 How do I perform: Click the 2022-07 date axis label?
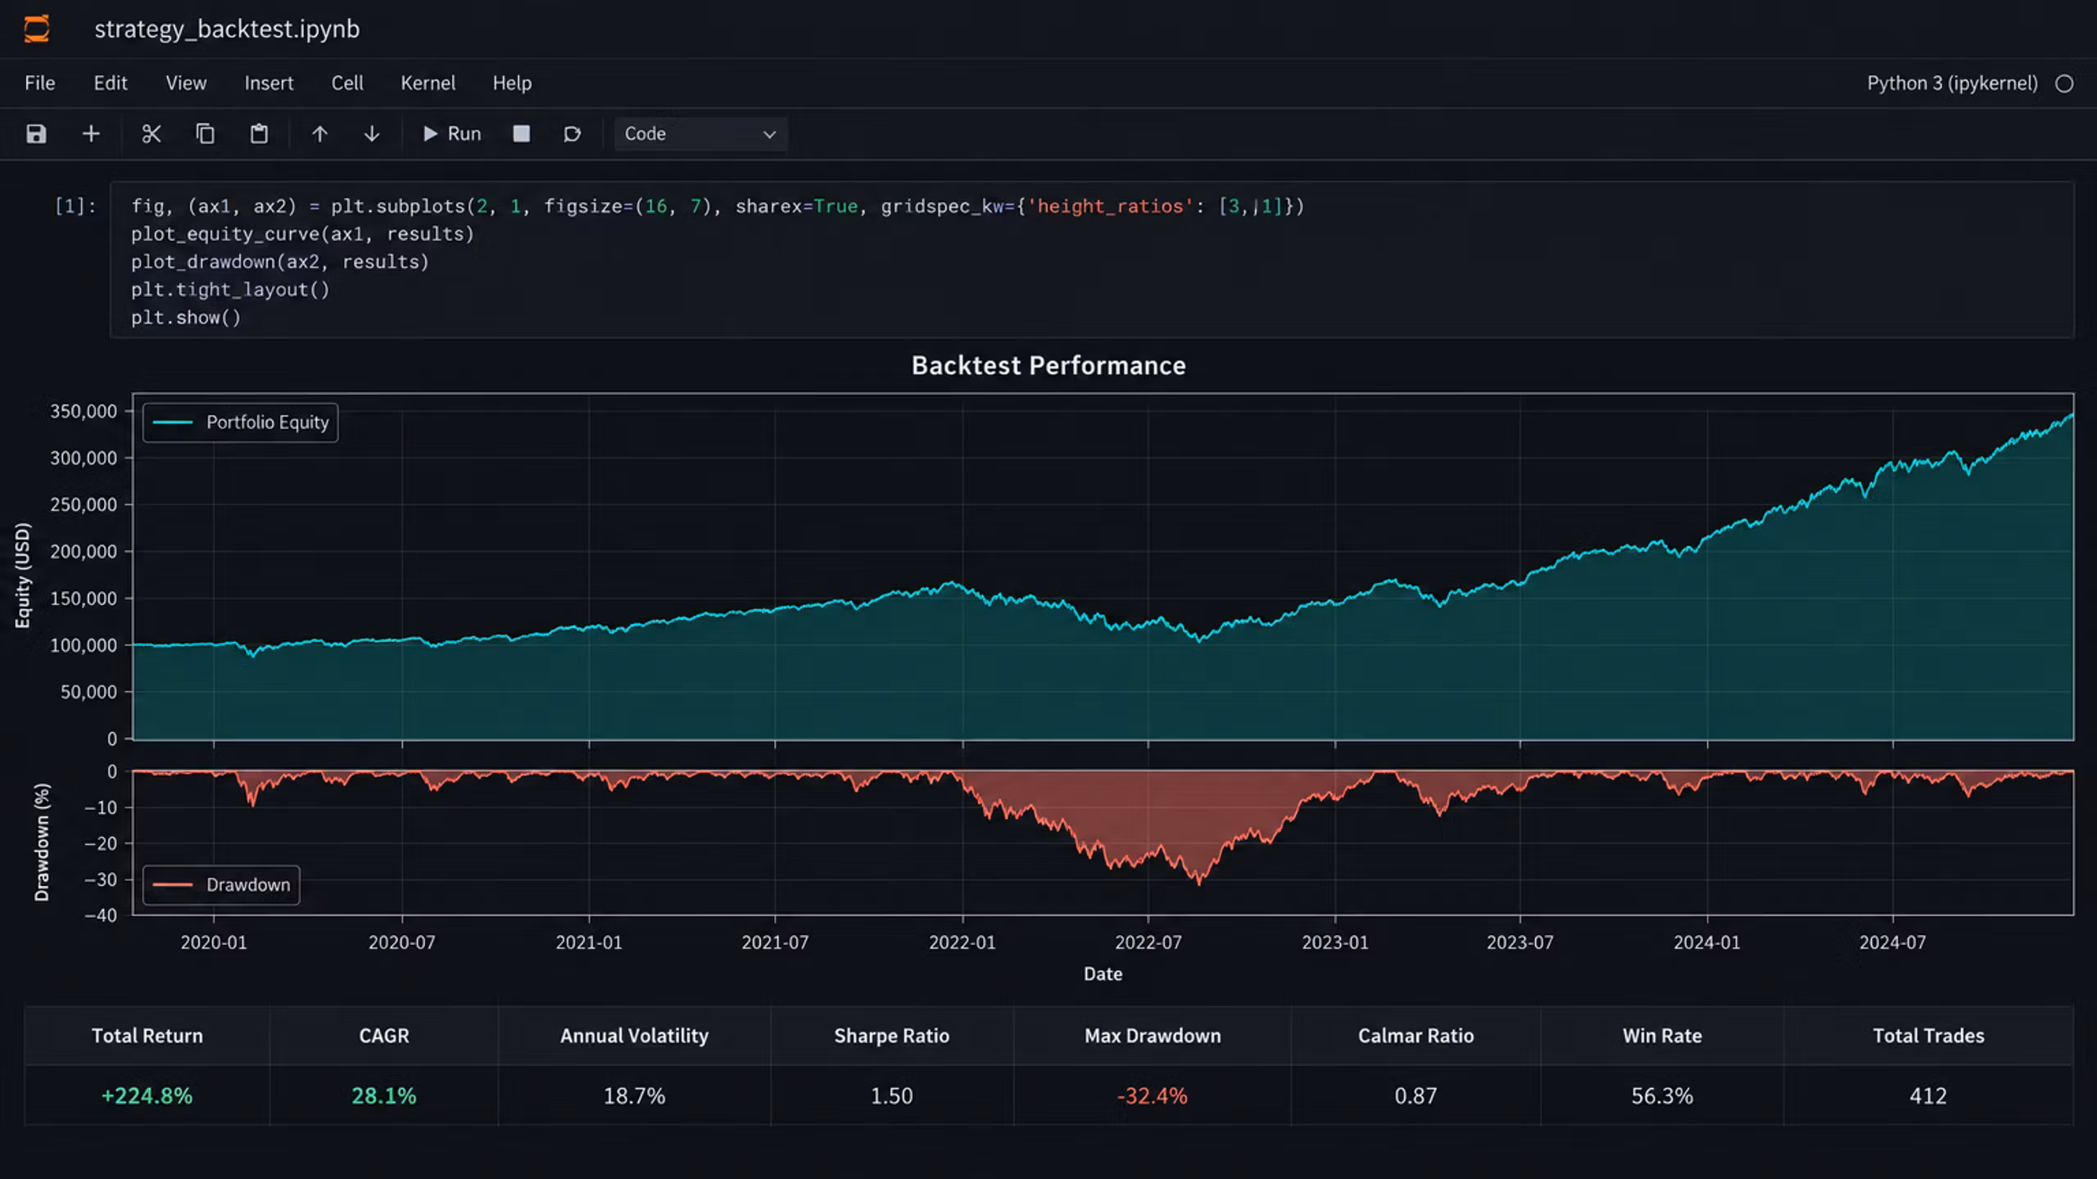1148,942
